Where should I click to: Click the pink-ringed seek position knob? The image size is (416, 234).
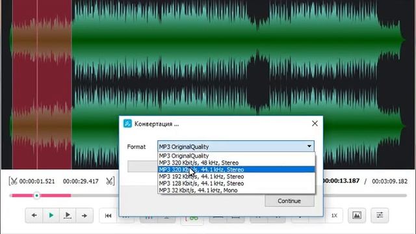[x=36, y=196]
